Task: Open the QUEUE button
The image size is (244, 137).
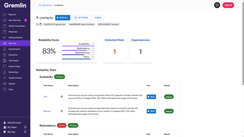Action: (98, 18)
